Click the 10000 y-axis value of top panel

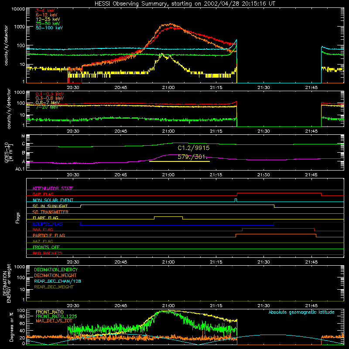point(18,9)
